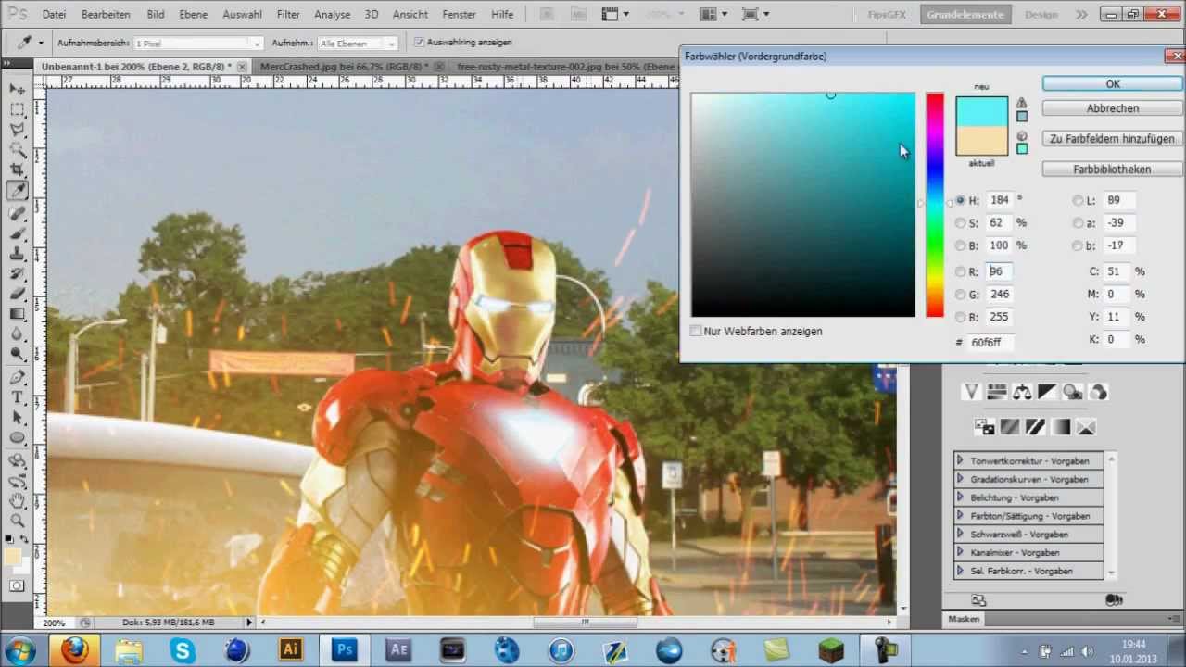Click the vertical hue spectrum slider
The width and height of the screenshot is (1186, 667).
(x=935, y=205)
